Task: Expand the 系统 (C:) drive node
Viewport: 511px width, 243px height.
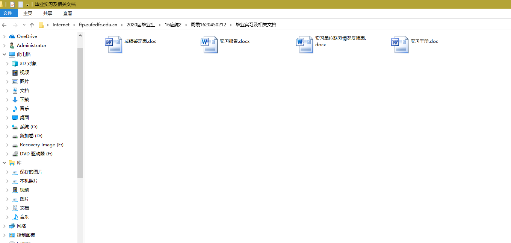Action: pos(7,127)
